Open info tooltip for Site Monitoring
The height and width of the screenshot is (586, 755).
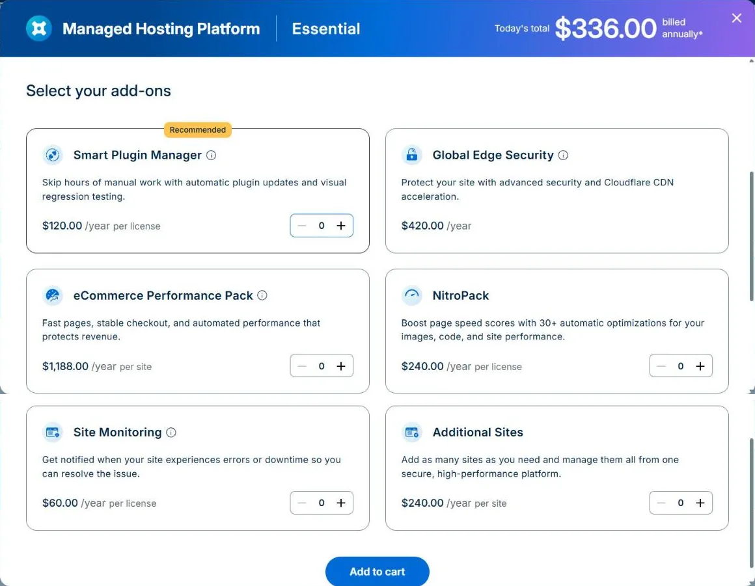[171, 432]
